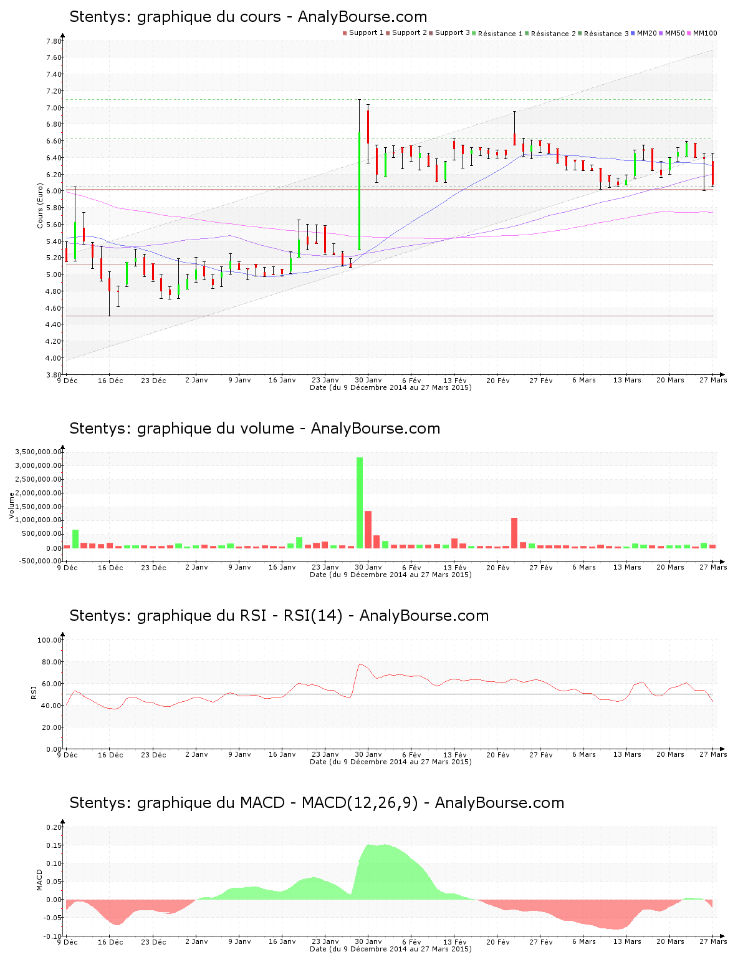Select the 'Résistance 3' legend label

tap(607, 34)
